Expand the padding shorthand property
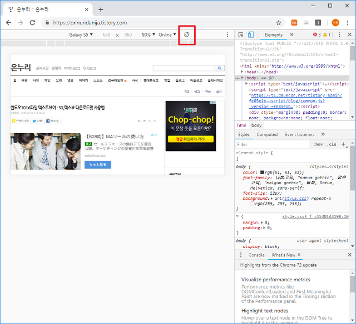 click(265, 228)
